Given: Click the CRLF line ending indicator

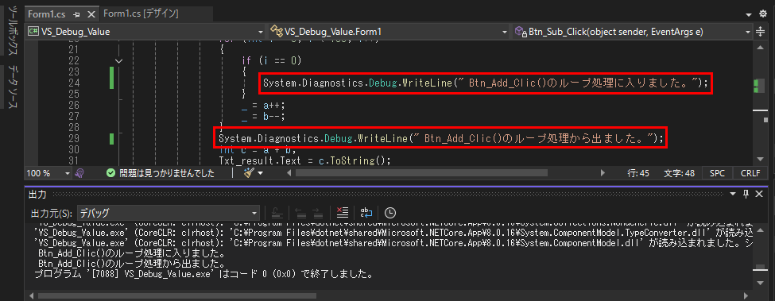Looking at the screenshot, I should point(750,173).
